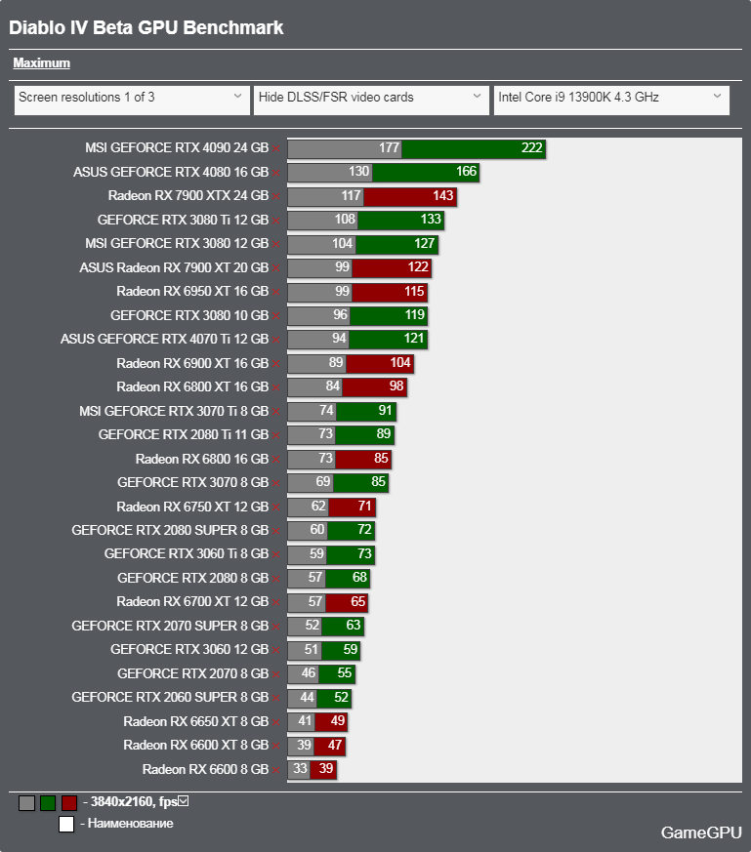The width and height of the screenshot is (751, 852).
Task: Click red X beside Radeon RX 6900 XT
Action: [x=276, y=364]
